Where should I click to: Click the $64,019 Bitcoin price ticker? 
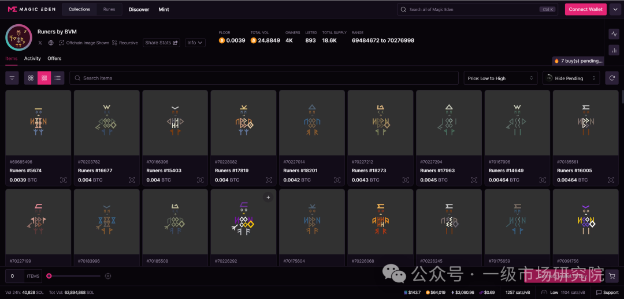436,293
